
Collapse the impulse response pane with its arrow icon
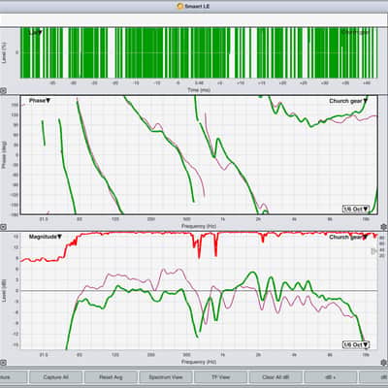(3, 91)
